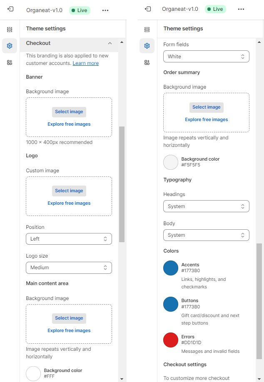Select image for Banner background
Viewport: 264px width, 382px height.
[x=69, y=112]
